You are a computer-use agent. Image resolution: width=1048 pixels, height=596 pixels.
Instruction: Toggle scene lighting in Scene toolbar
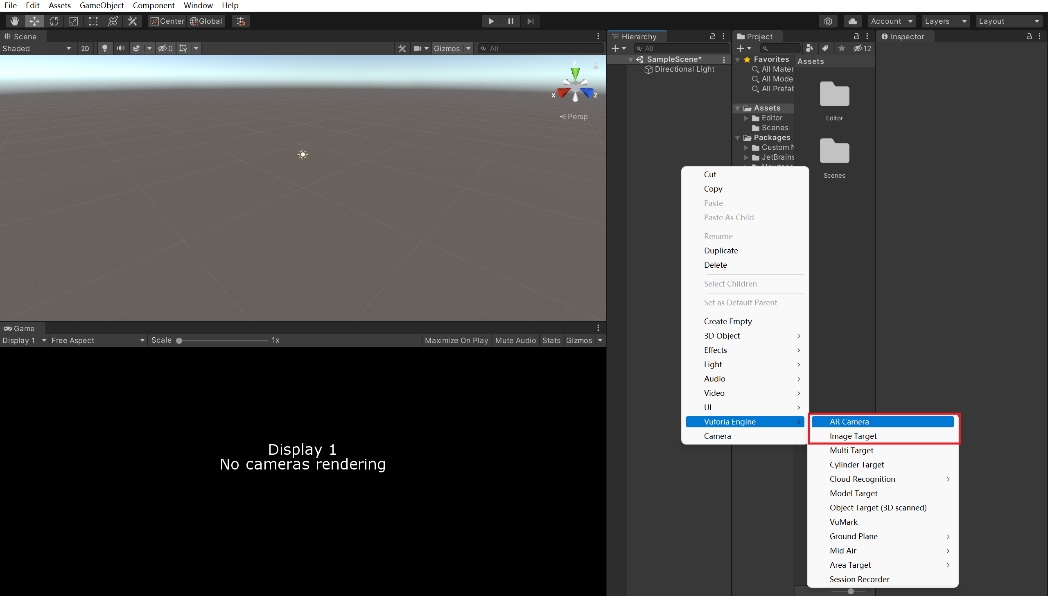coord(105,48)
